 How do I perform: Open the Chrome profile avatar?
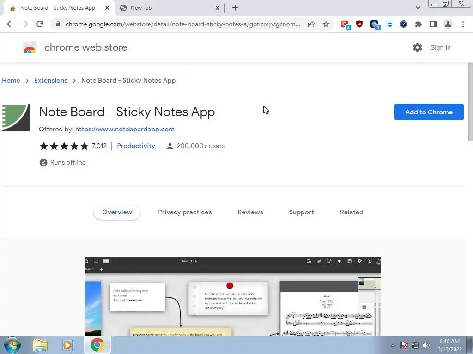pos(448,24)
